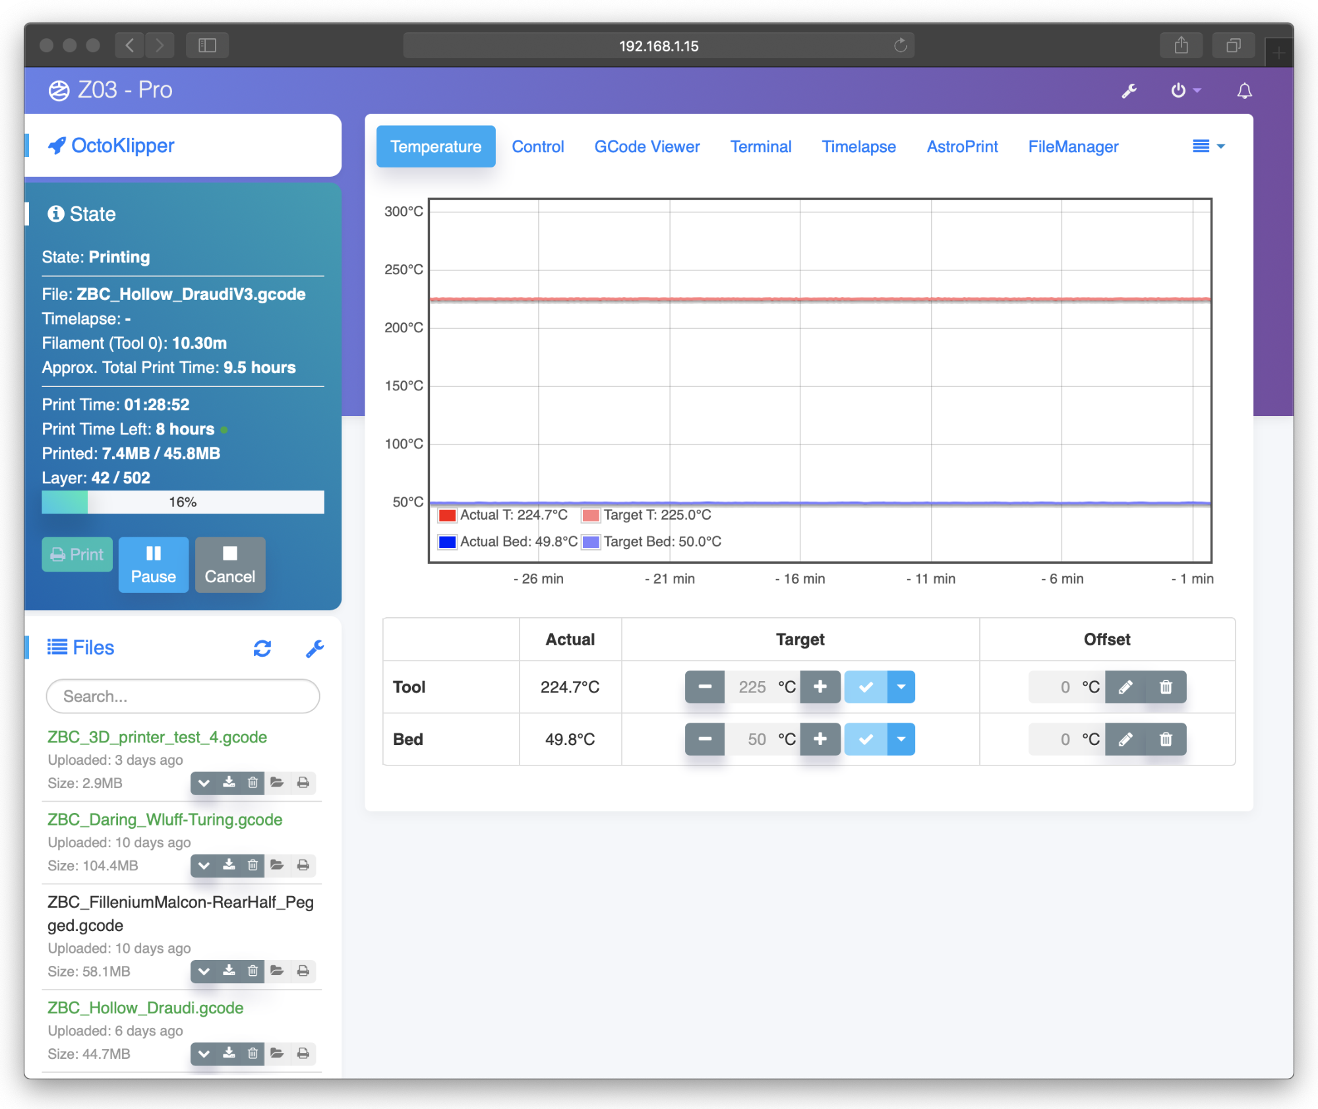Image resolution: width=1318 pixels, height=1109 pixels.
Task: Expand details for ZBC_Hollow_Draudi.gcode
Action: tap(204, 1053)
